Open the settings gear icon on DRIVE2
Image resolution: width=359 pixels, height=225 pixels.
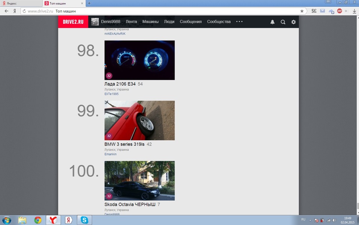coord(293,22)
